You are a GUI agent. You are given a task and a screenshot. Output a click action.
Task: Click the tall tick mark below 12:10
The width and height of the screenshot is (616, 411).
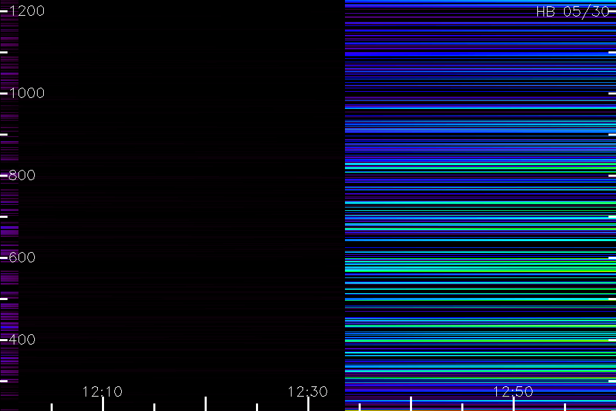point(103,404)
